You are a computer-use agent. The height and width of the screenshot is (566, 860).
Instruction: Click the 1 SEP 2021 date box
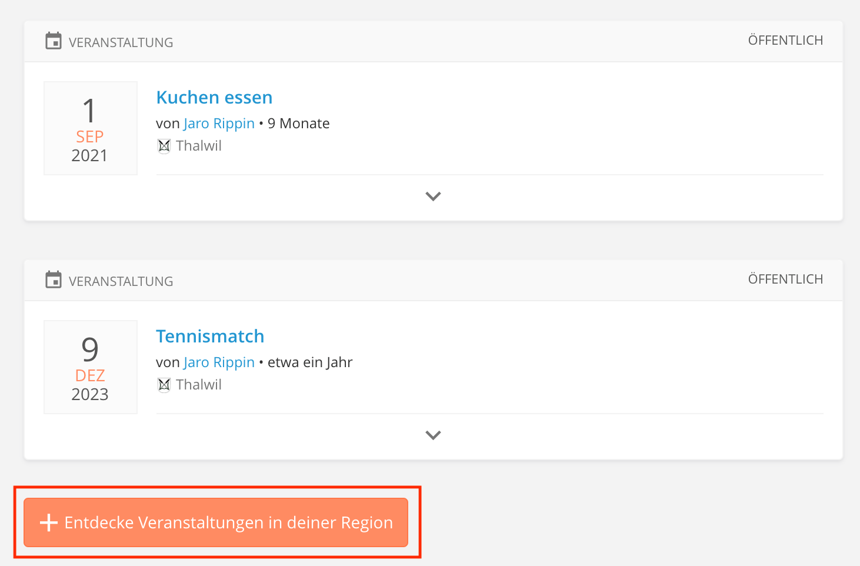click(x=90, y=128)
